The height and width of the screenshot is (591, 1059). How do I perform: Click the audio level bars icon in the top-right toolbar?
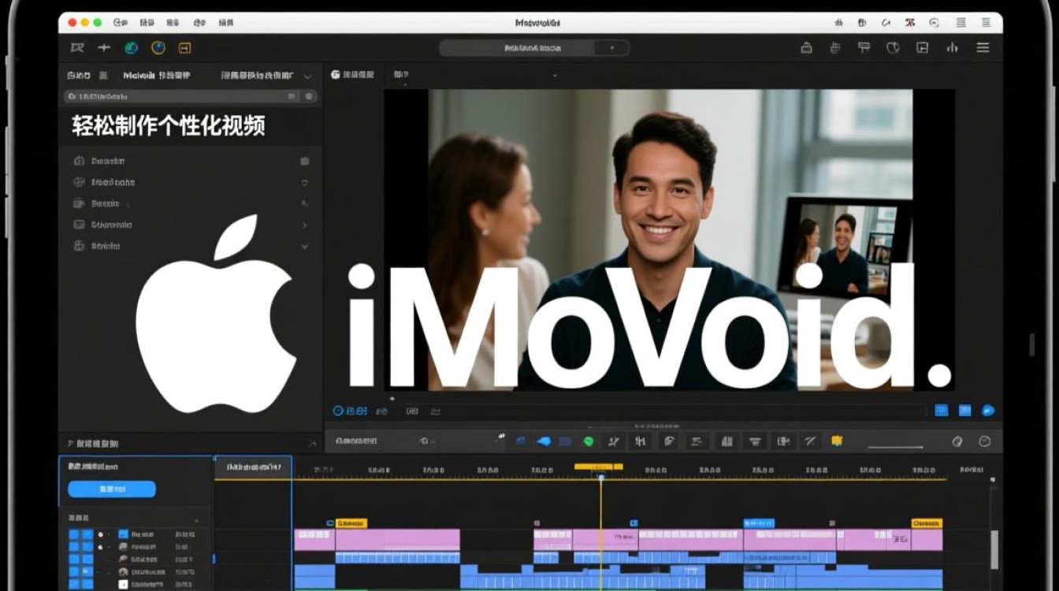point(953,48)
